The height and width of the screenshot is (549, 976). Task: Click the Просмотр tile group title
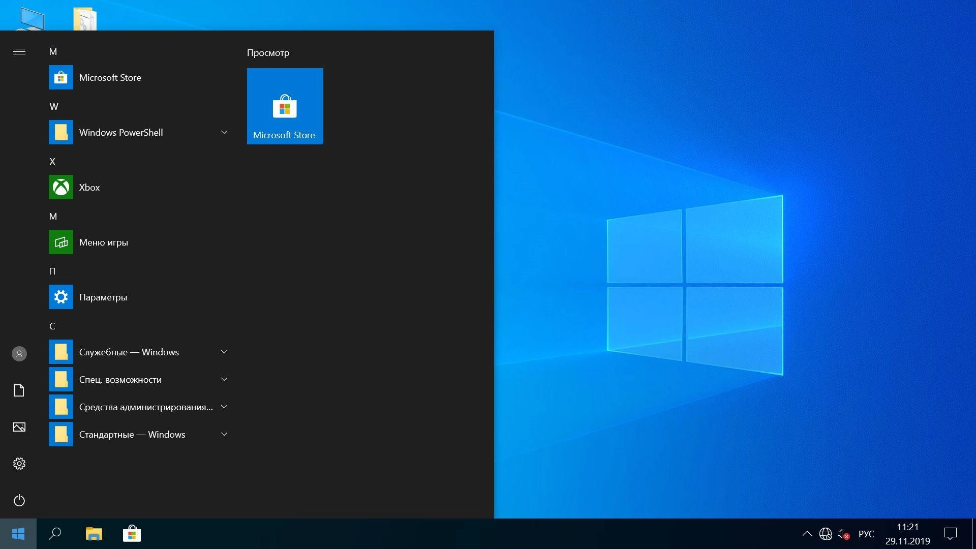point(268,53)
